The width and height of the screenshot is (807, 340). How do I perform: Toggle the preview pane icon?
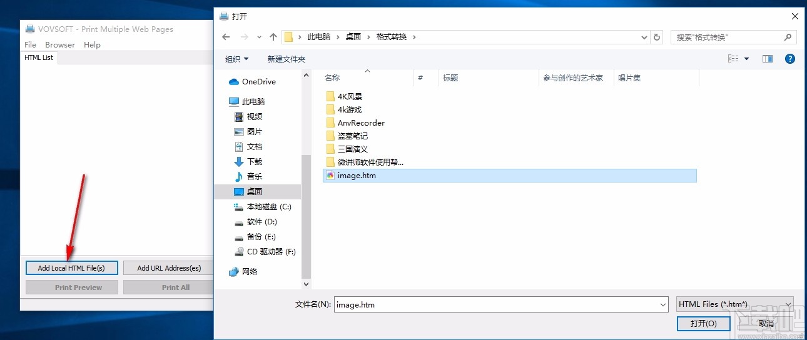pyautogui.click(x=768, y=59)
